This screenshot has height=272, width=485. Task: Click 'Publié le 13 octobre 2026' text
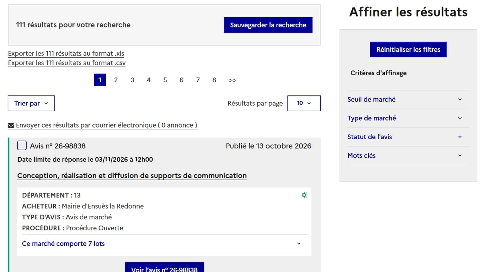click(269, 146)
